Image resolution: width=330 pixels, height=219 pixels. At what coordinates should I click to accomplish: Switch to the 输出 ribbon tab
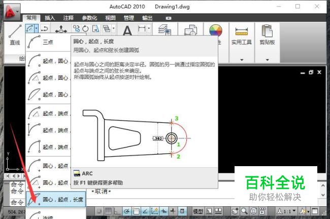147,18
